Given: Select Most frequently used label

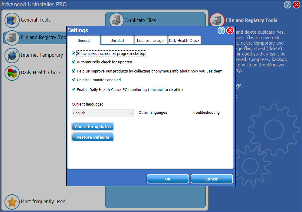Looking at the screenshot, I should [43, 202].
